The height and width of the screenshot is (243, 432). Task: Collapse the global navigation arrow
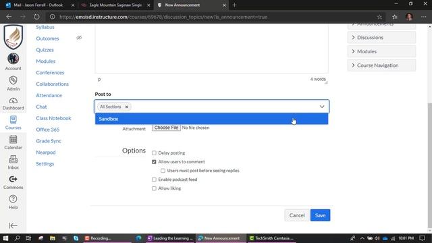(x=13, y=225)
